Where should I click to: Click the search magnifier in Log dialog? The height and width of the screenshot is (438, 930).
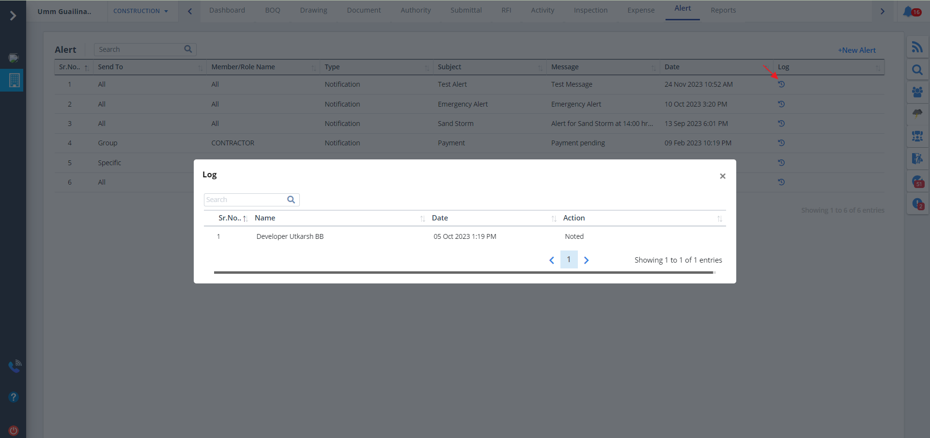[291, 200]
